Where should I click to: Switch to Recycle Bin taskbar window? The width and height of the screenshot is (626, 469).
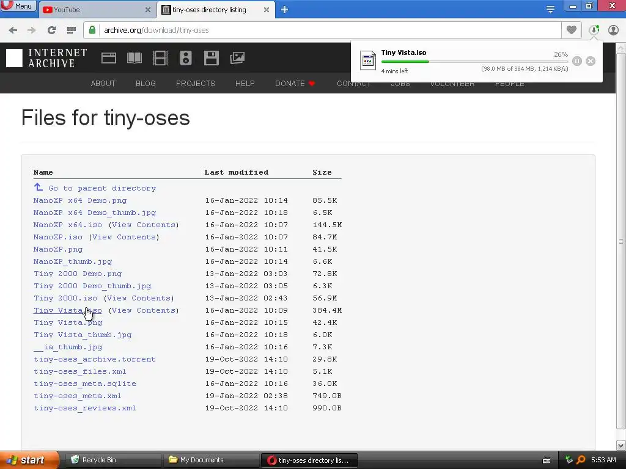point(112,460)
